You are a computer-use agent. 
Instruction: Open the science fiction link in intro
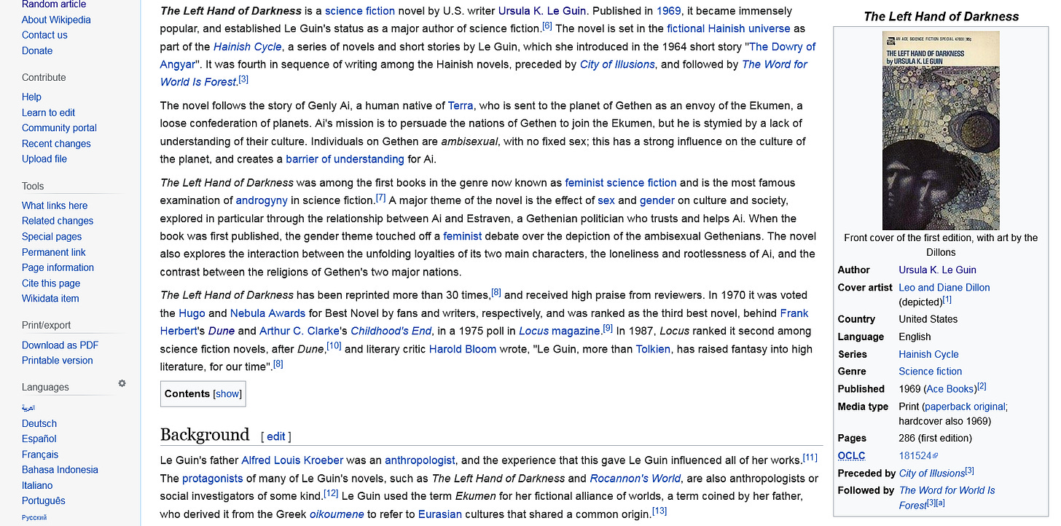pyautogui.click(x=360, y=11)
